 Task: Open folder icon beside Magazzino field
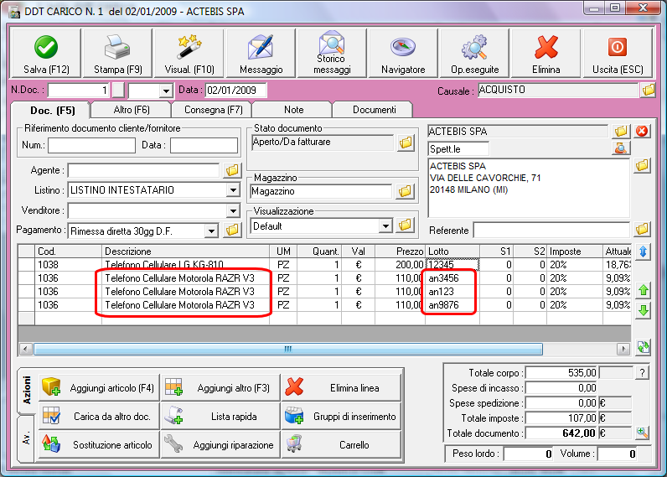click(405, 191)
